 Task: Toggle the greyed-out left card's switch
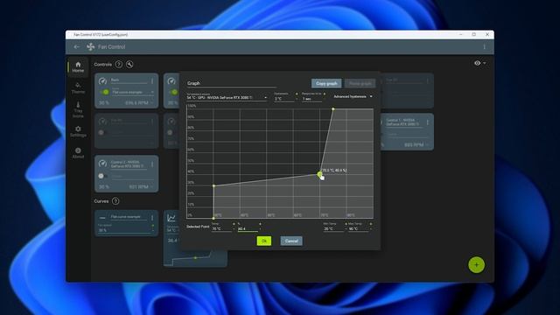pos(103,132)
